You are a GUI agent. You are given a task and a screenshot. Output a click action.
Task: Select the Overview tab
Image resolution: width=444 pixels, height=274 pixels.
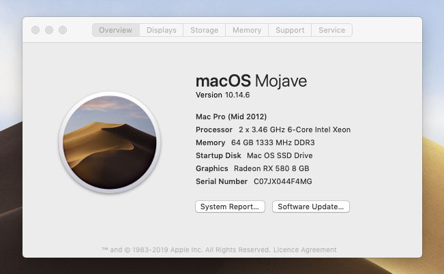[x=116, y=30]
